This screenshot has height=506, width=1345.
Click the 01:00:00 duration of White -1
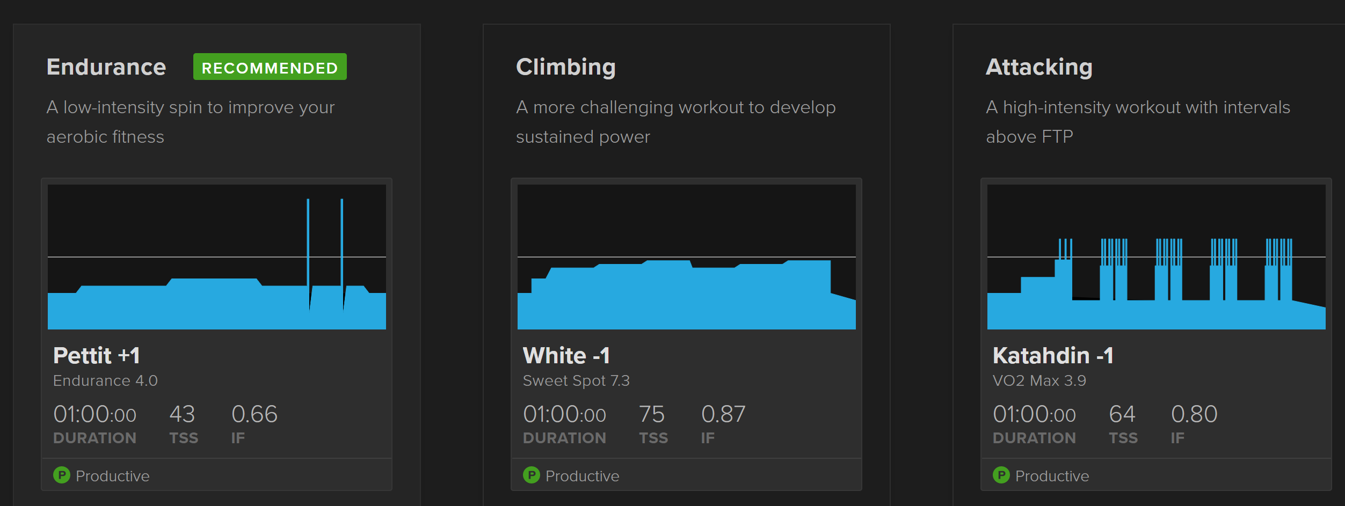pos(564,414)
